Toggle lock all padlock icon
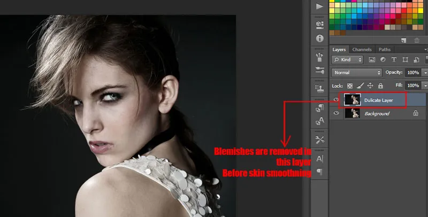The width and height of the screenshot is (428, 217). pos(380,86)
